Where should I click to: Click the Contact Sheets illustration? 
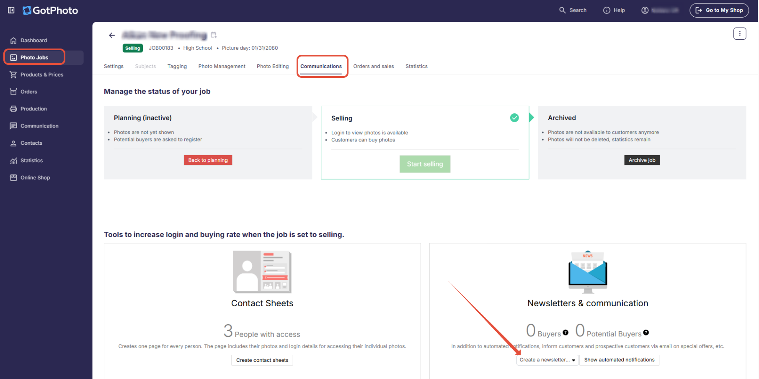(262, 272)
